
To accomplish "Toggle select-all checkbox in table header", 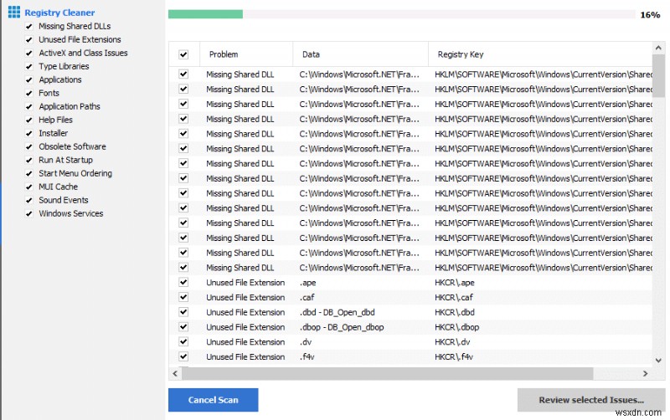I will click(x=183, y=54).
